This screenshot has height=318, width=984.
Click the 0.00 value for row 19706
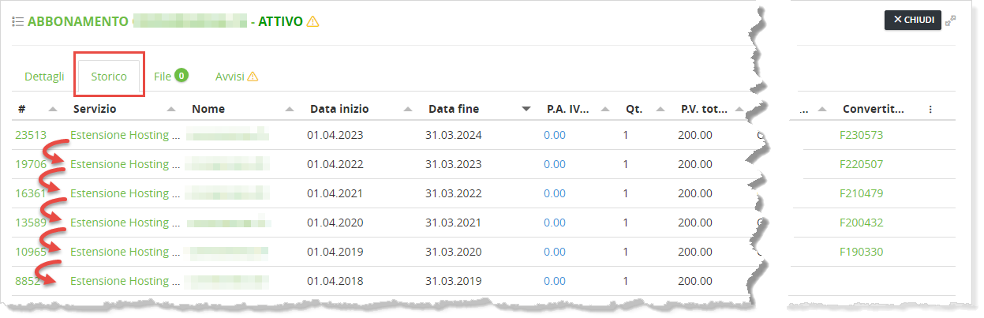pos(555,164)
